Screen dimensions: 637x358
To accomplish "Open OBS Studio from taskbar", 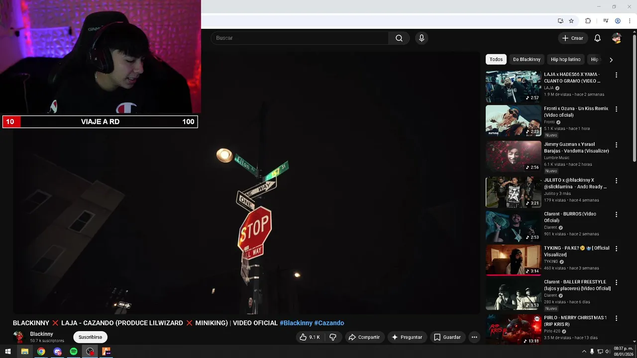I will point(90,352).
